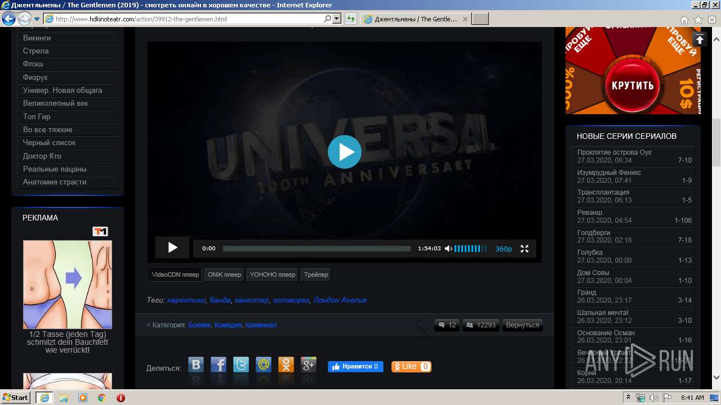Open a new tab in Internet Explorer

[480, 19]
